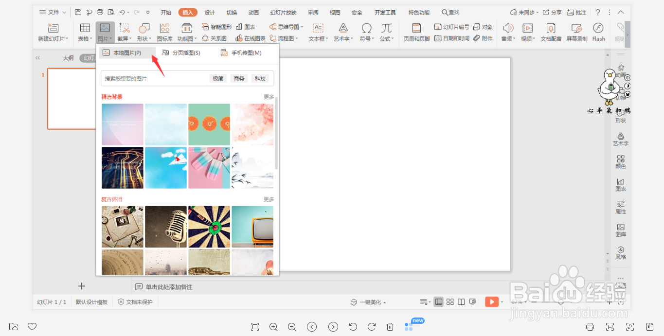Click the delete trash icon in viewer bar
The image size is (664, 336).
[x=390, y=327]
